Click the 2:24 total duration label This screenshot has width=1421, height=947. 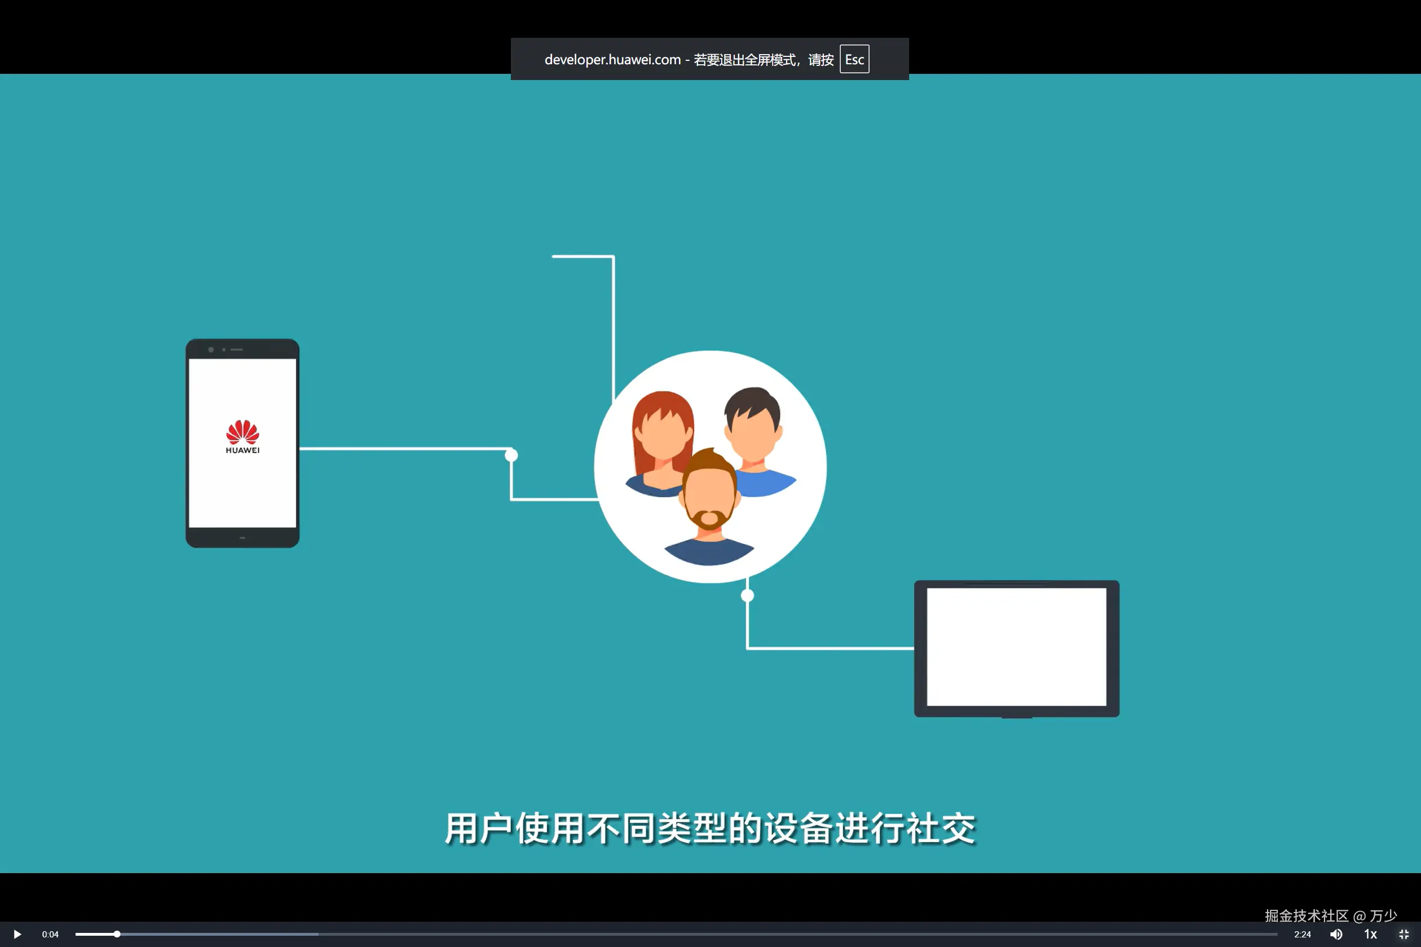pos(1302,935)
